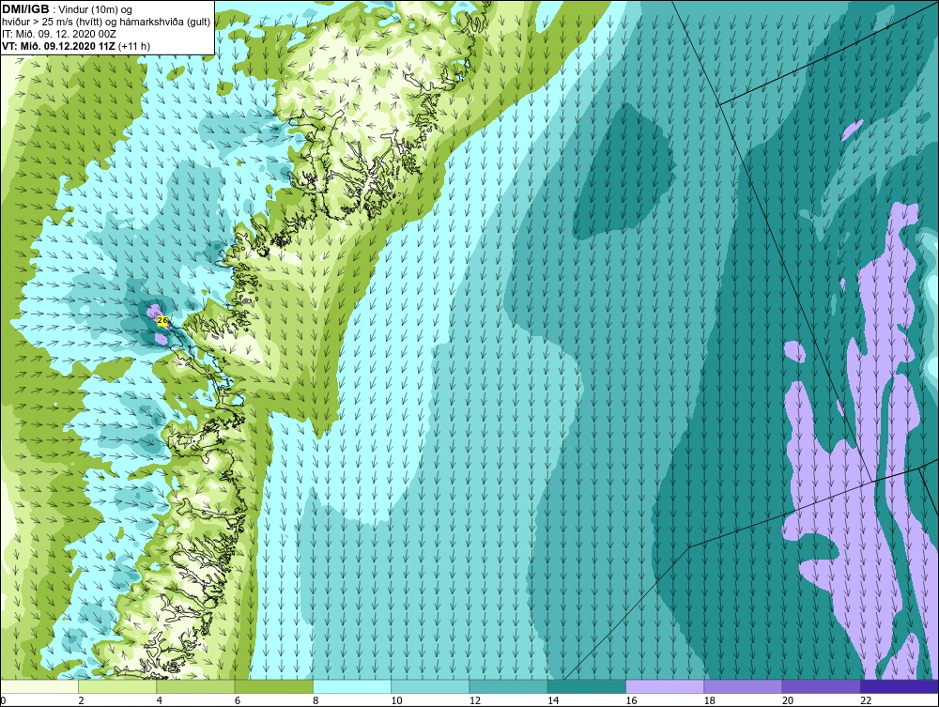Select the 12–14 m/s teal swatch
The height and width of the screenshot is (707, 939).
click(x=508, y=686)
